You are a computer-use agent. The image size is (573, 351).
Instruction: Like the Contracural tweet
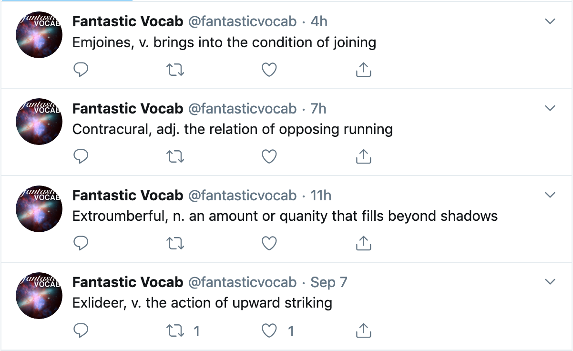coord(269,156)
